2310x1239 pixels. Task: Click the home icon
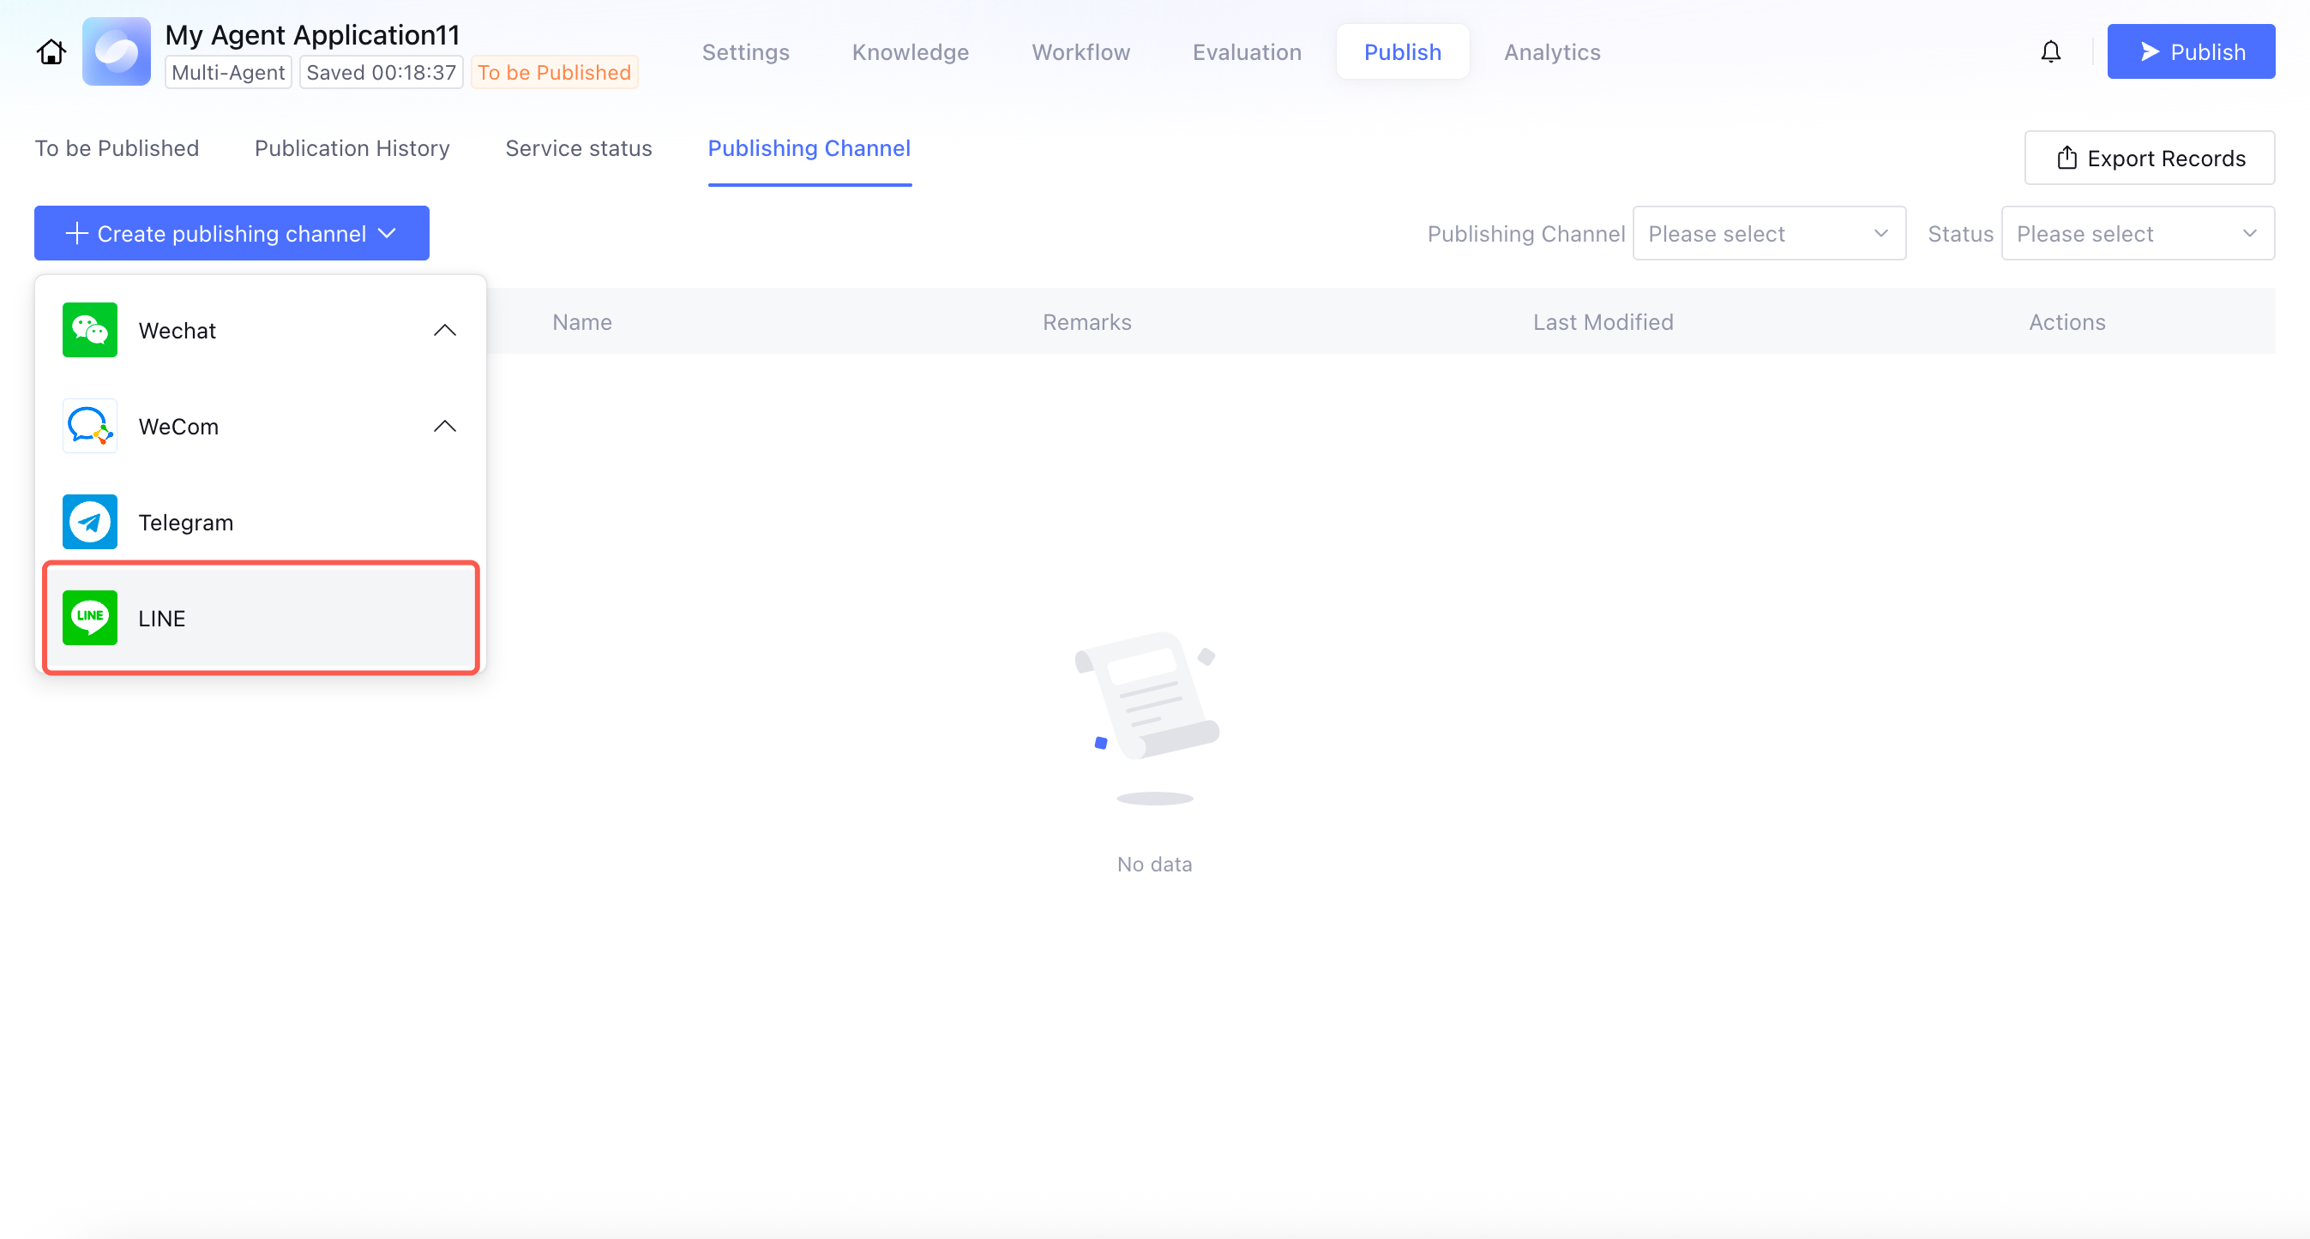coord(51,52)
